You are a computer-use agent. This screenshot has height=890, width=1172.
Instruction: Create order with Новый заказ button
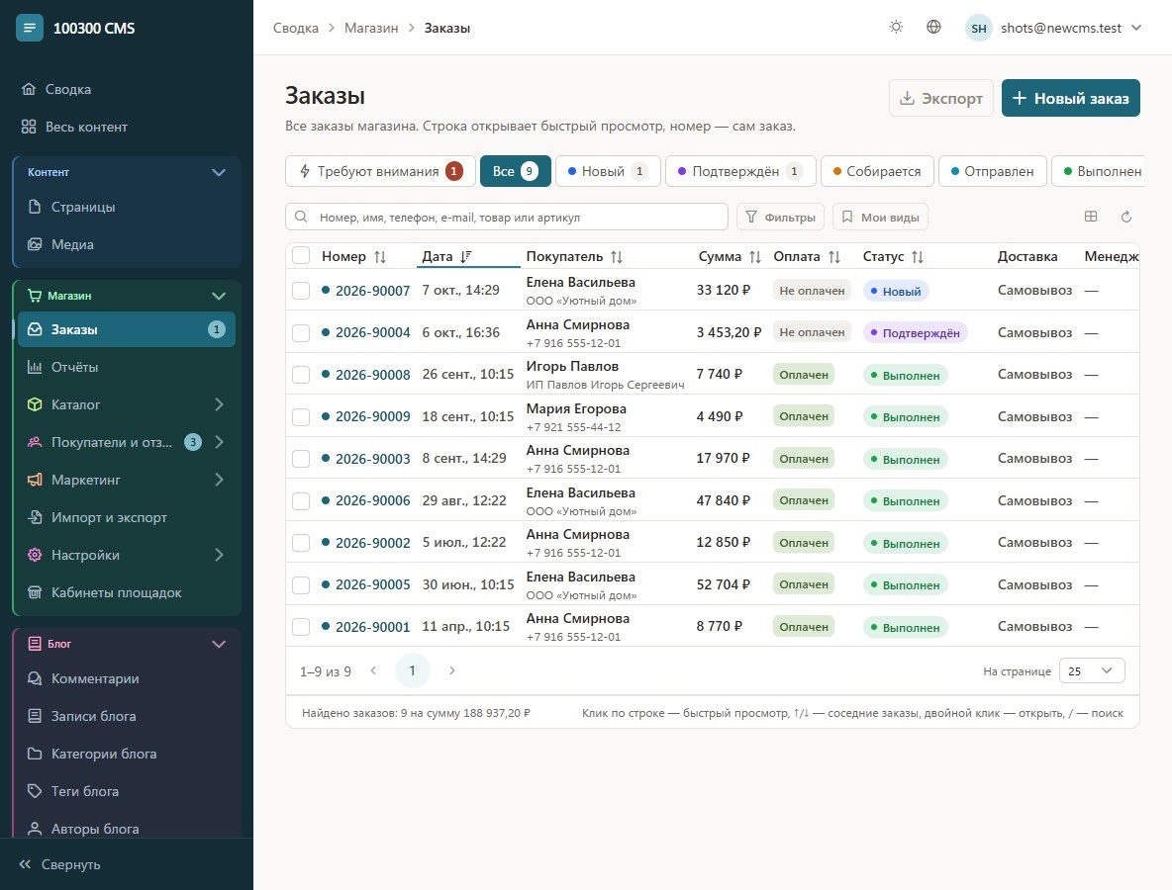point(1070,98)
